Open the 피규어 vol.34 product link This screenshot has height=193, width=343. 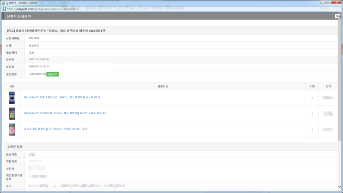point(62,97)
